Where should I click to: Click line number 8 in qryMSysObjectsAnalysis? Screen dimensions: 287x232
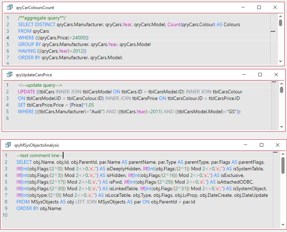click(6, 202)
